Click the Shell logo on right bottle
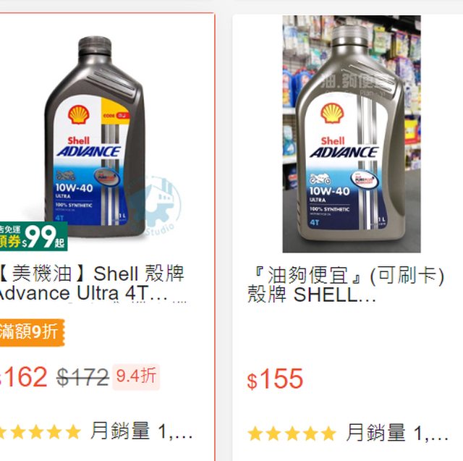 tap(332, 113)
